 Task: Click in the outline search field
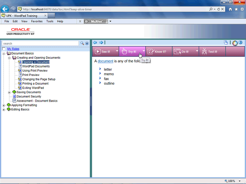tap(40, 43)
